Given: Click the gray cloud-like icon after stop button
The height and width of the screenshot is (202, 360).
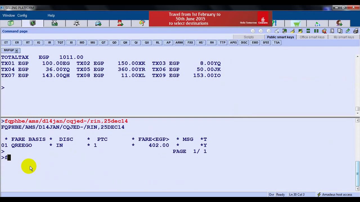Looking at the screenshot, I should [277, 31].
